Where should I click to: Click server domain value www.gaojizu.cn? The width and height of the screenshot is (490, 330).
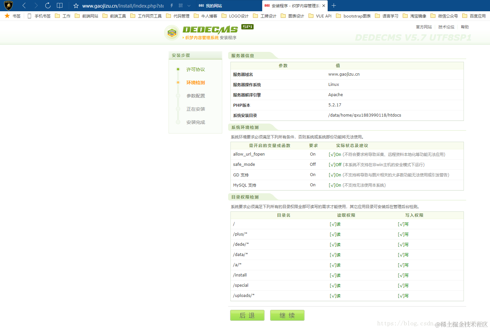tap(344, 74)
